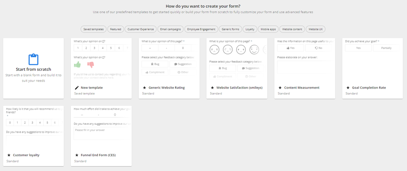Open the Content Measurement template card
This screenshot has height=171, width=407.
click(304, 88)
